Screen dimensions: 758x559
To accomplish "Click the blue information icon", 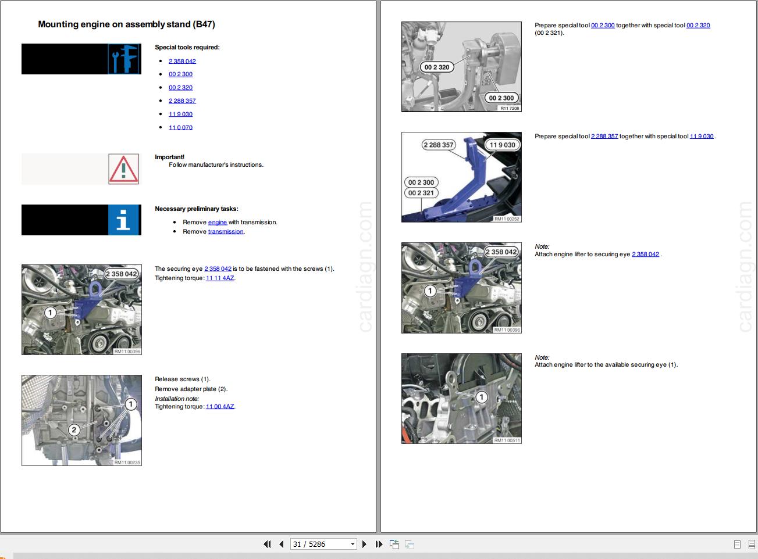I will pos(123,220).
